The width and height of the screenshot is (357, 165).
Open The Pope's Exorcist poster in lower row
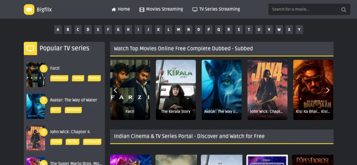[x=313, y=160]
